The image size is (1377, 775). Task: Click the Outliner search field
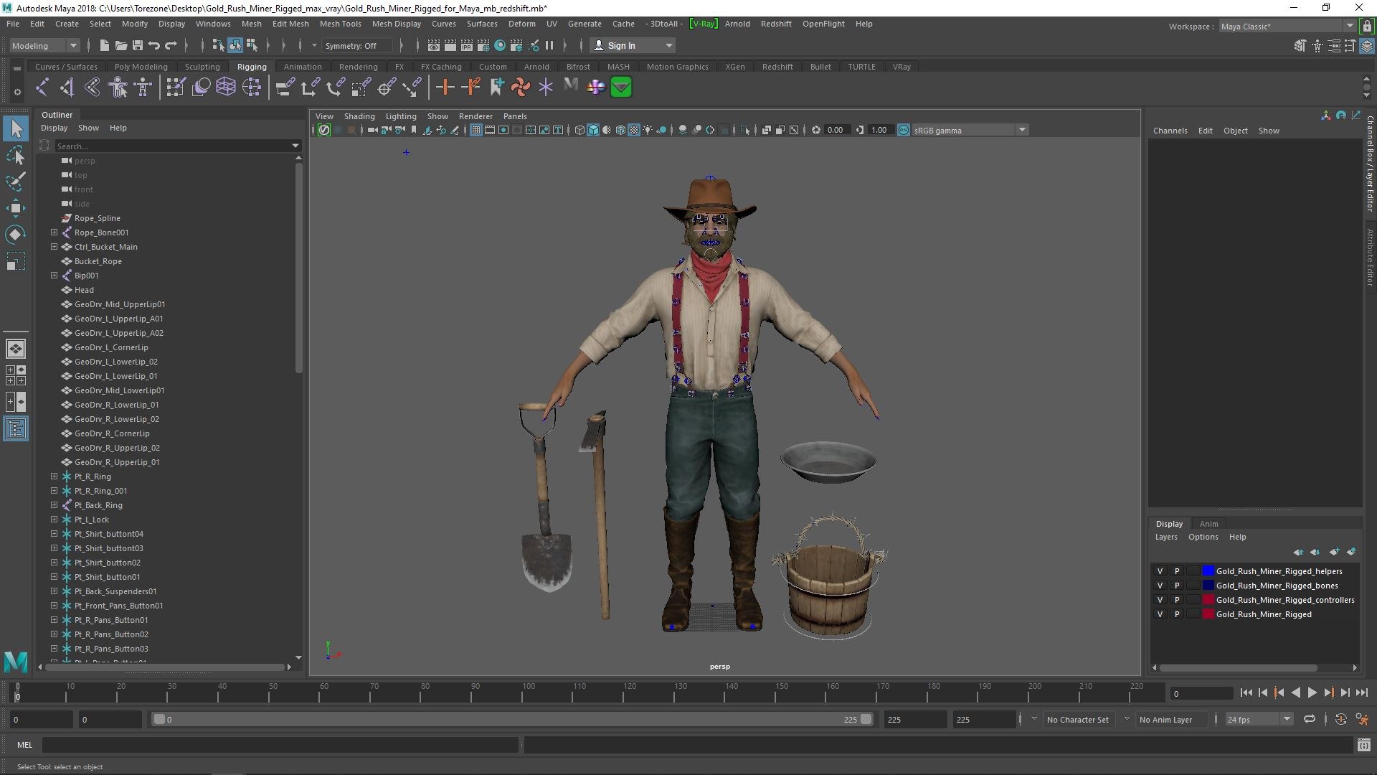172,146
